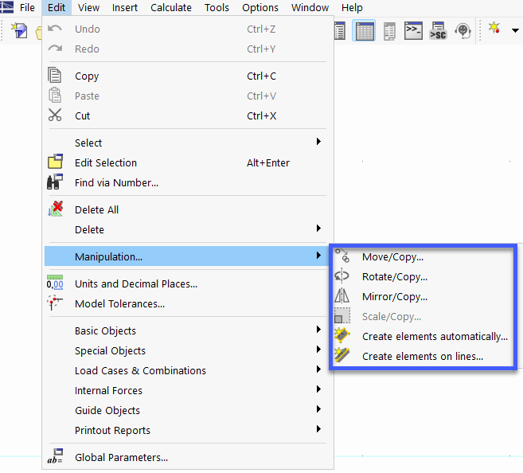Click the Delete All red X icon
The image size is (523, 473).
pyautogui.click(x=56, y=209)
